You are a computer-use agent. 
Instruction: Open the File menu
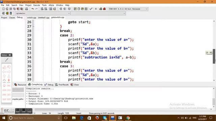[2, 5]
